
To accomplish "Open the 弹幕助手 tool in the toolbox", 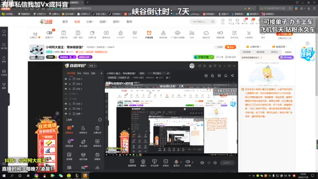I will [69, 130].
